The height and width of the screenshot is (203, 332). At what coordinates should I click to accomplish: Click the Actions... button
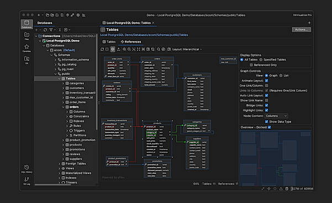[x=301, y=29]
